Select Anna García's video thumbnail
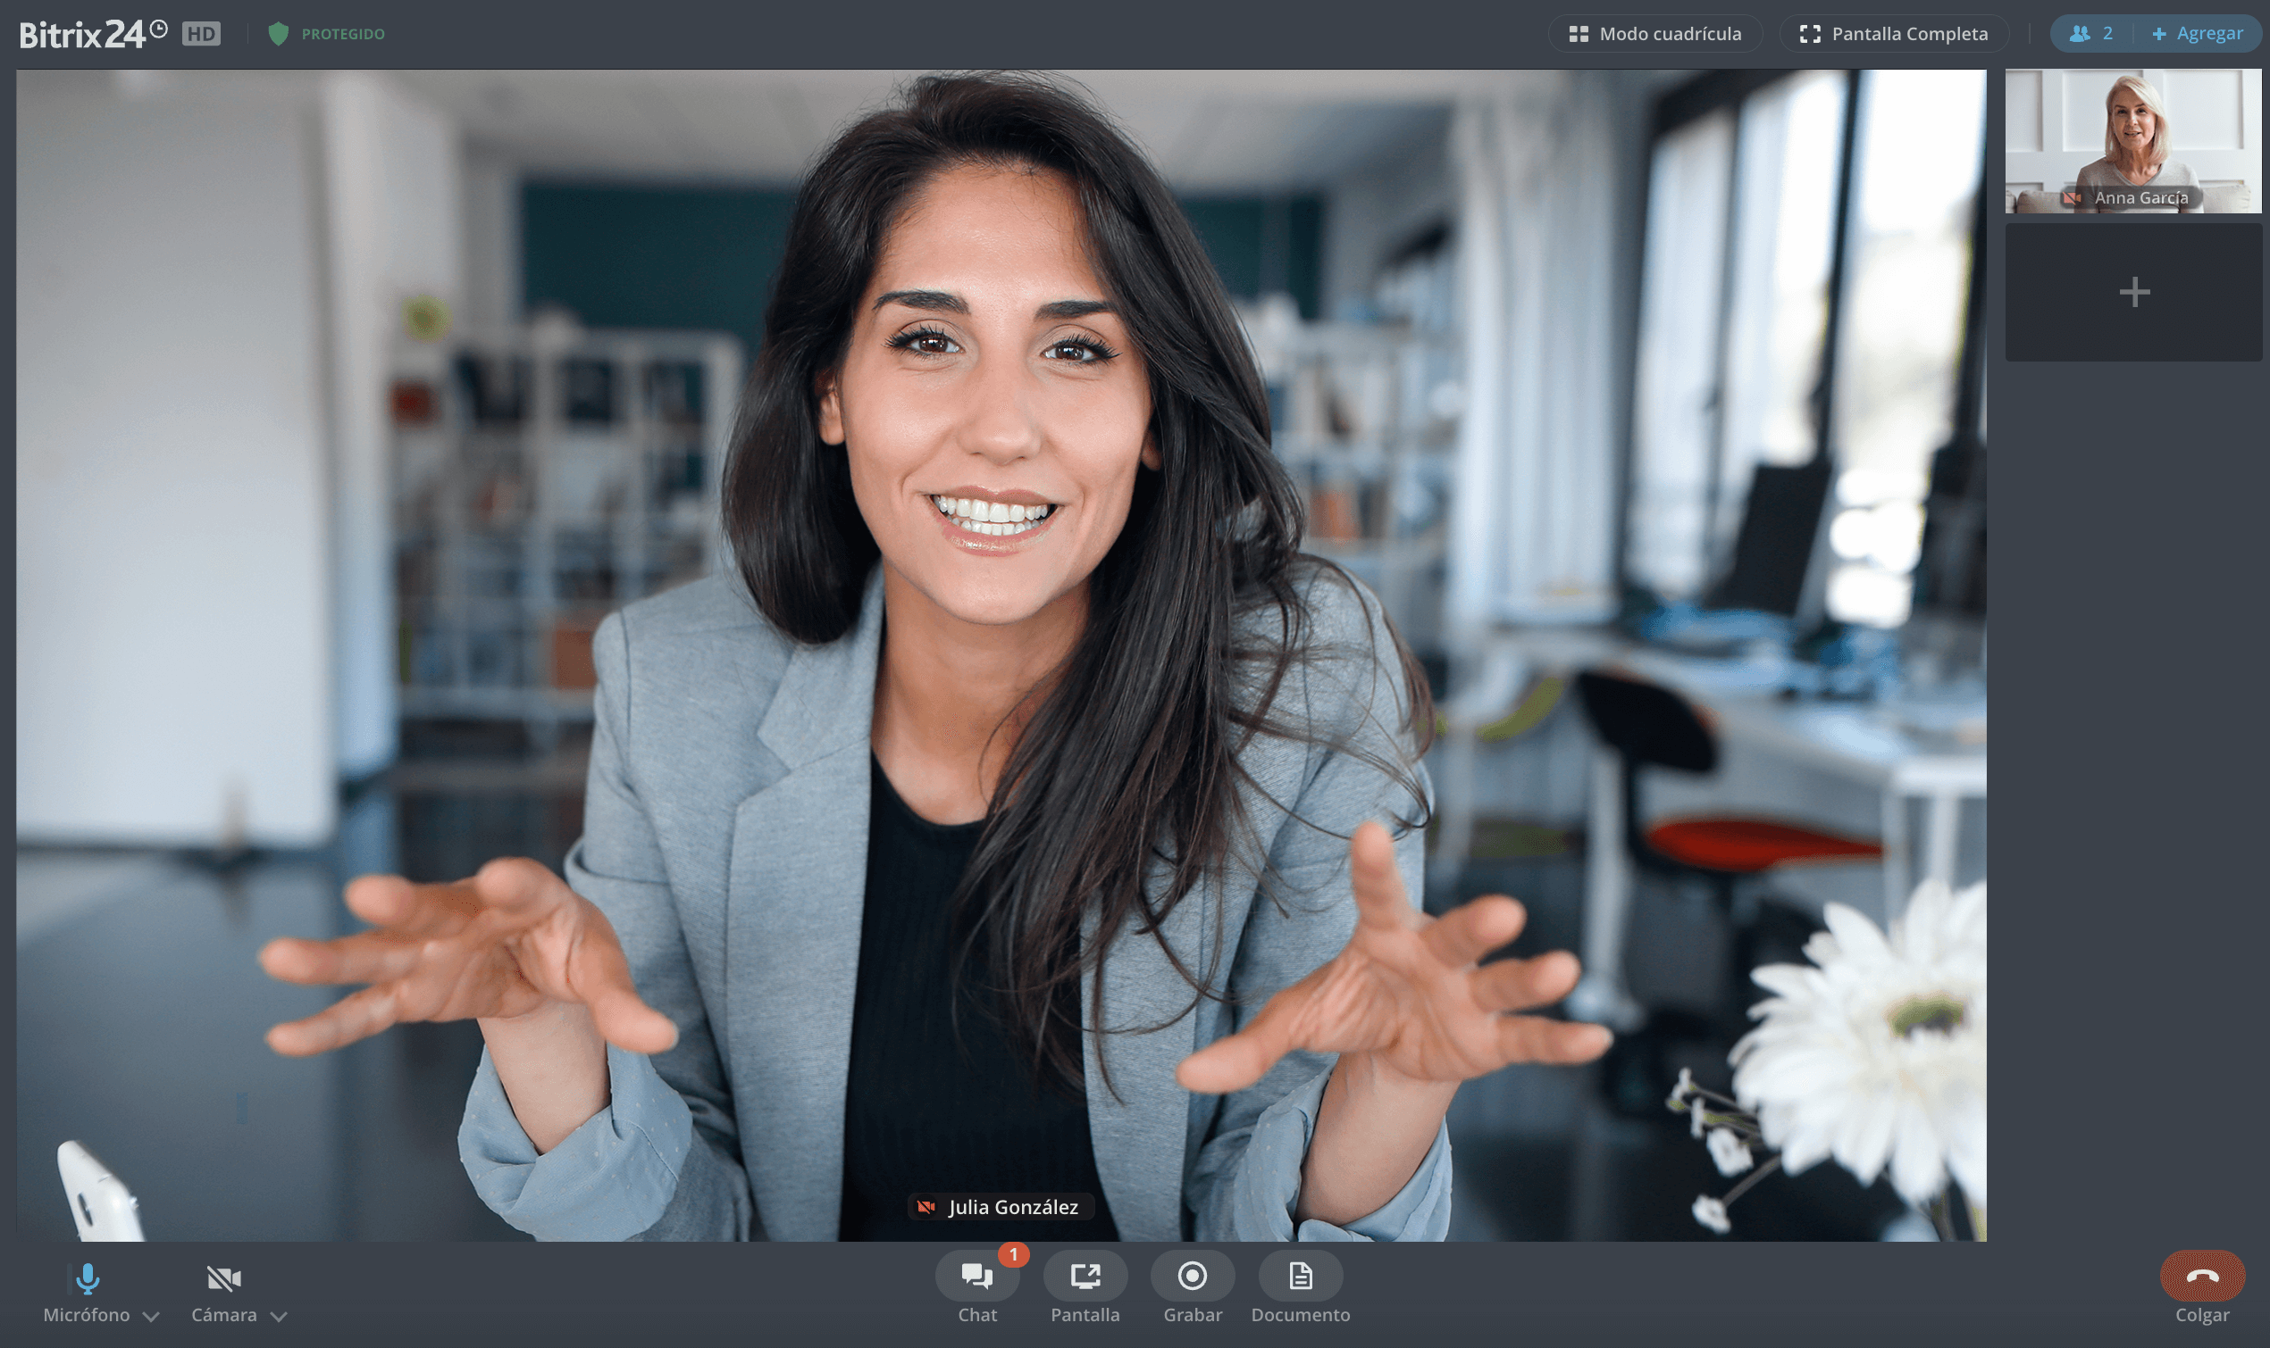Viewport: 2270px width, 1348px height. (2132, 141)
